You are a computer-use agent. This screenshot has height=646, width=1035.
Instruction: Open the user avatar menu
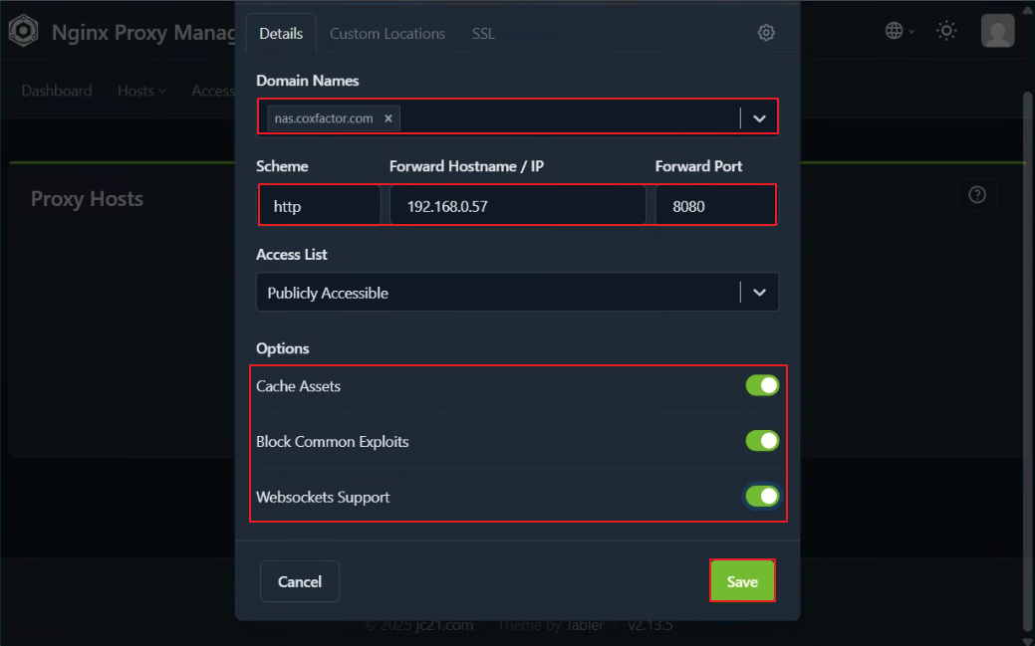[x=997, y=30]
